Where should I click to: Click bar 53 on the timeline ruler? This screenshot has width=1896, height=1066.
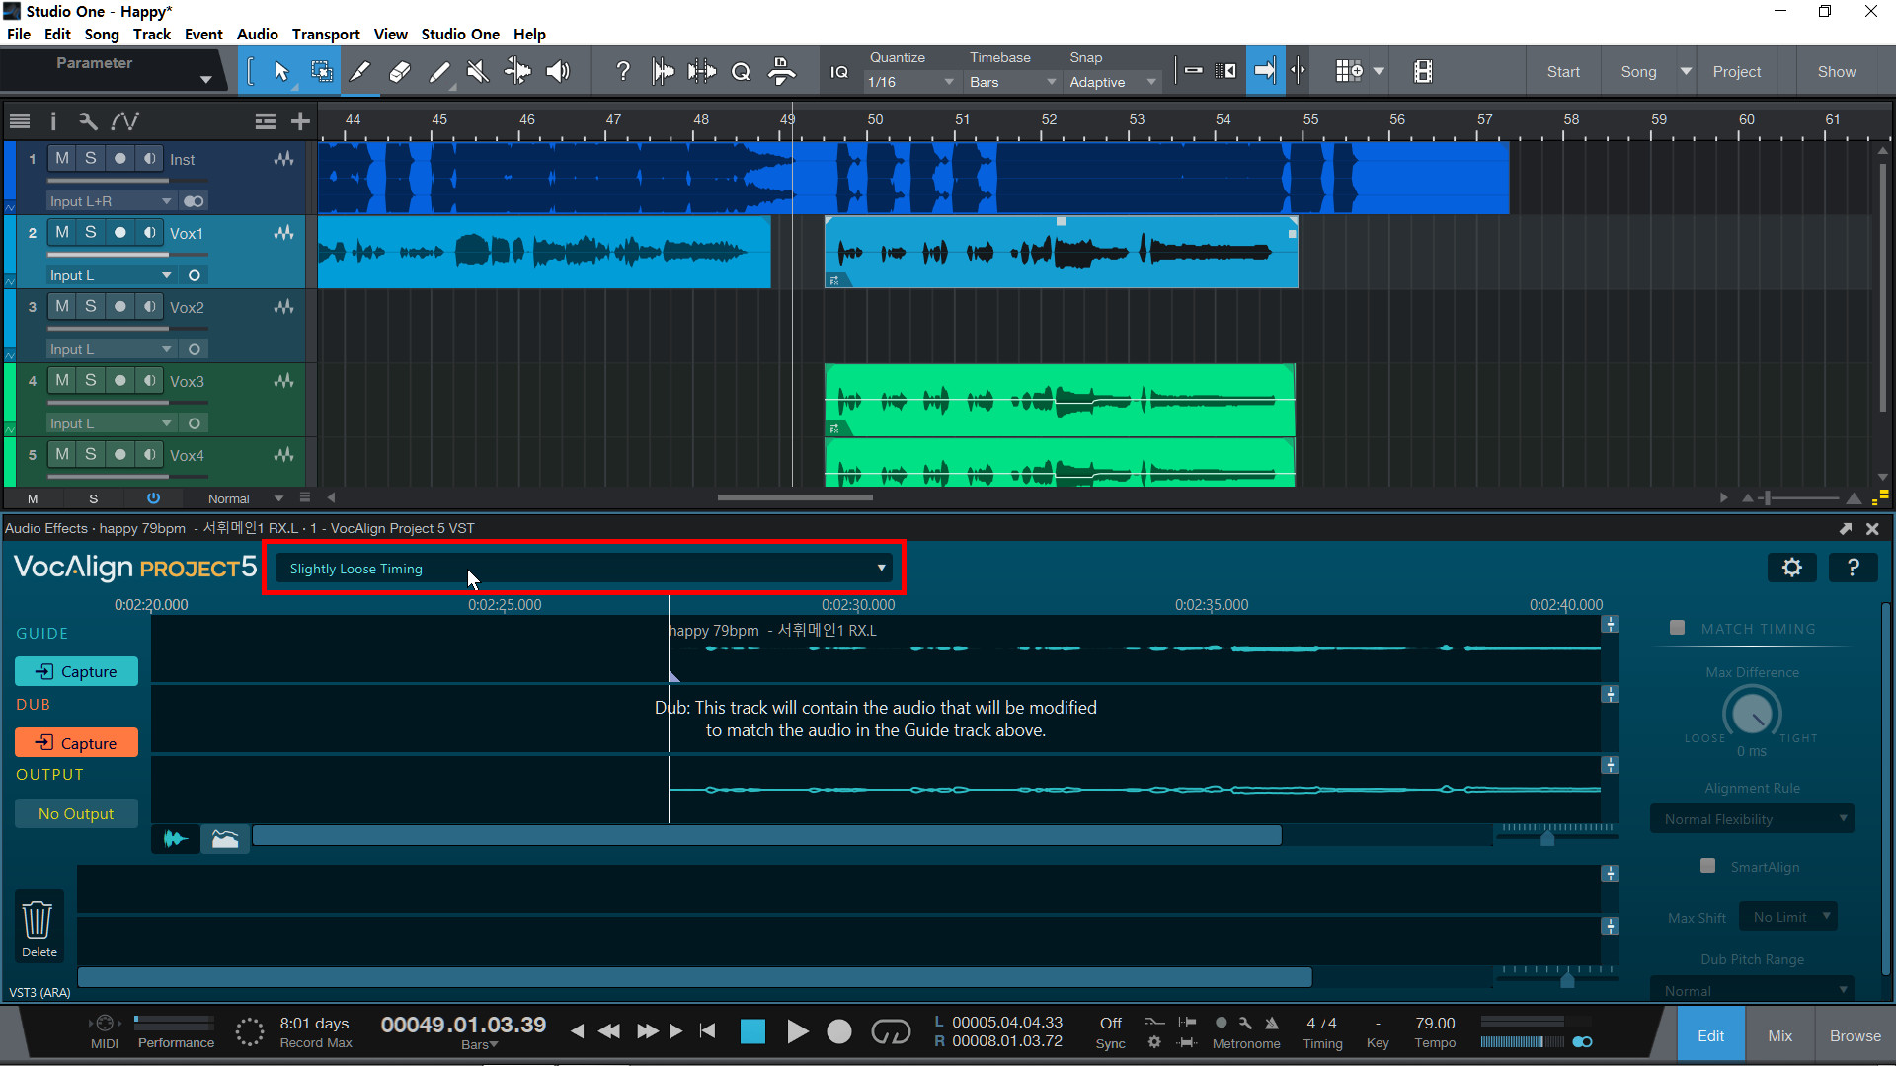1137,120
